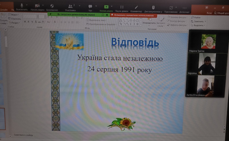Image resolution: width=229 pixels, height=141 pixels.
Task: Open Экспресс-стили quick styles
Action: [161, 22]
